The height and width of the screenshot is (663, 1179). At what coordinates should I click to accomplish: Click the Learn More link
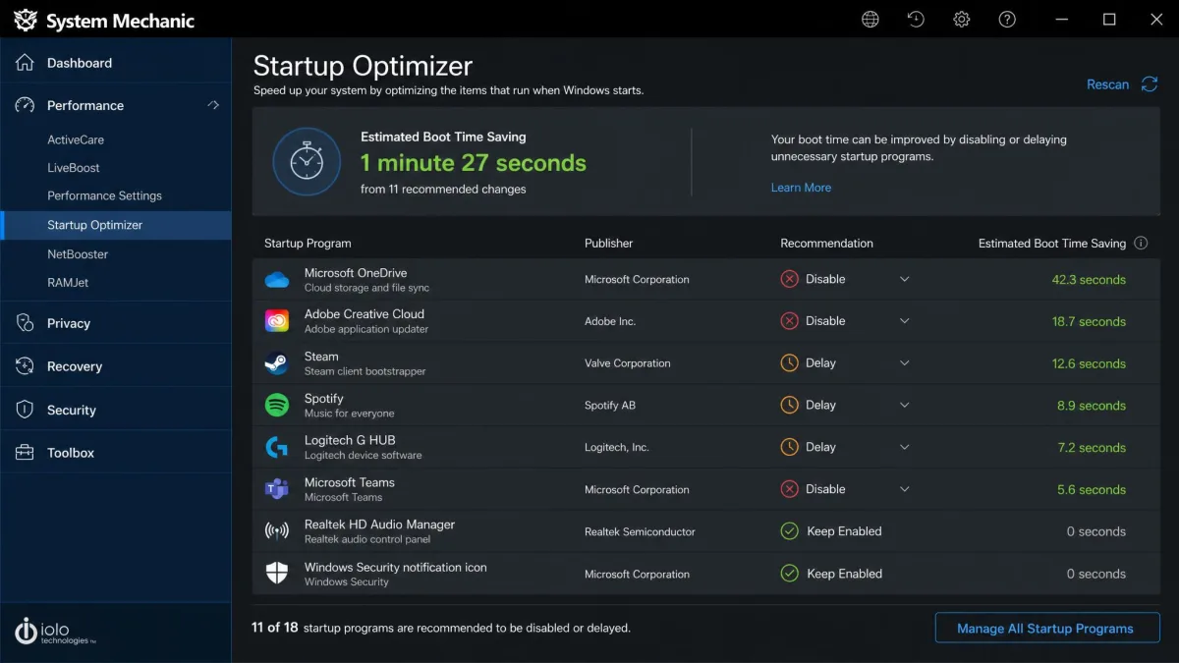click(801, 188)
